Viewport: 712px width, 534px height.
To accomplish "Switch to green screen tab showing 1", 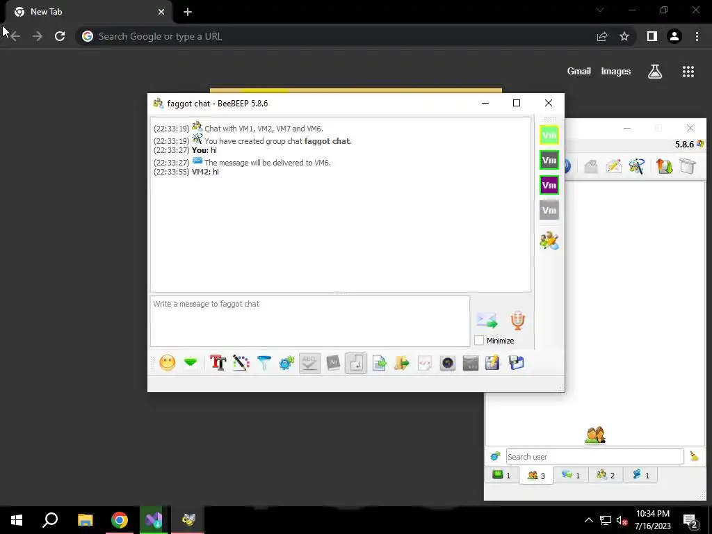I will pos(502,476).
